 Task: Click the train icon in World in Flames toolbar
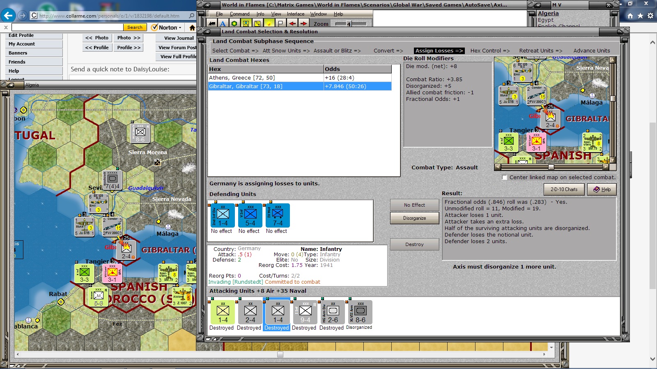pos(212,23)
